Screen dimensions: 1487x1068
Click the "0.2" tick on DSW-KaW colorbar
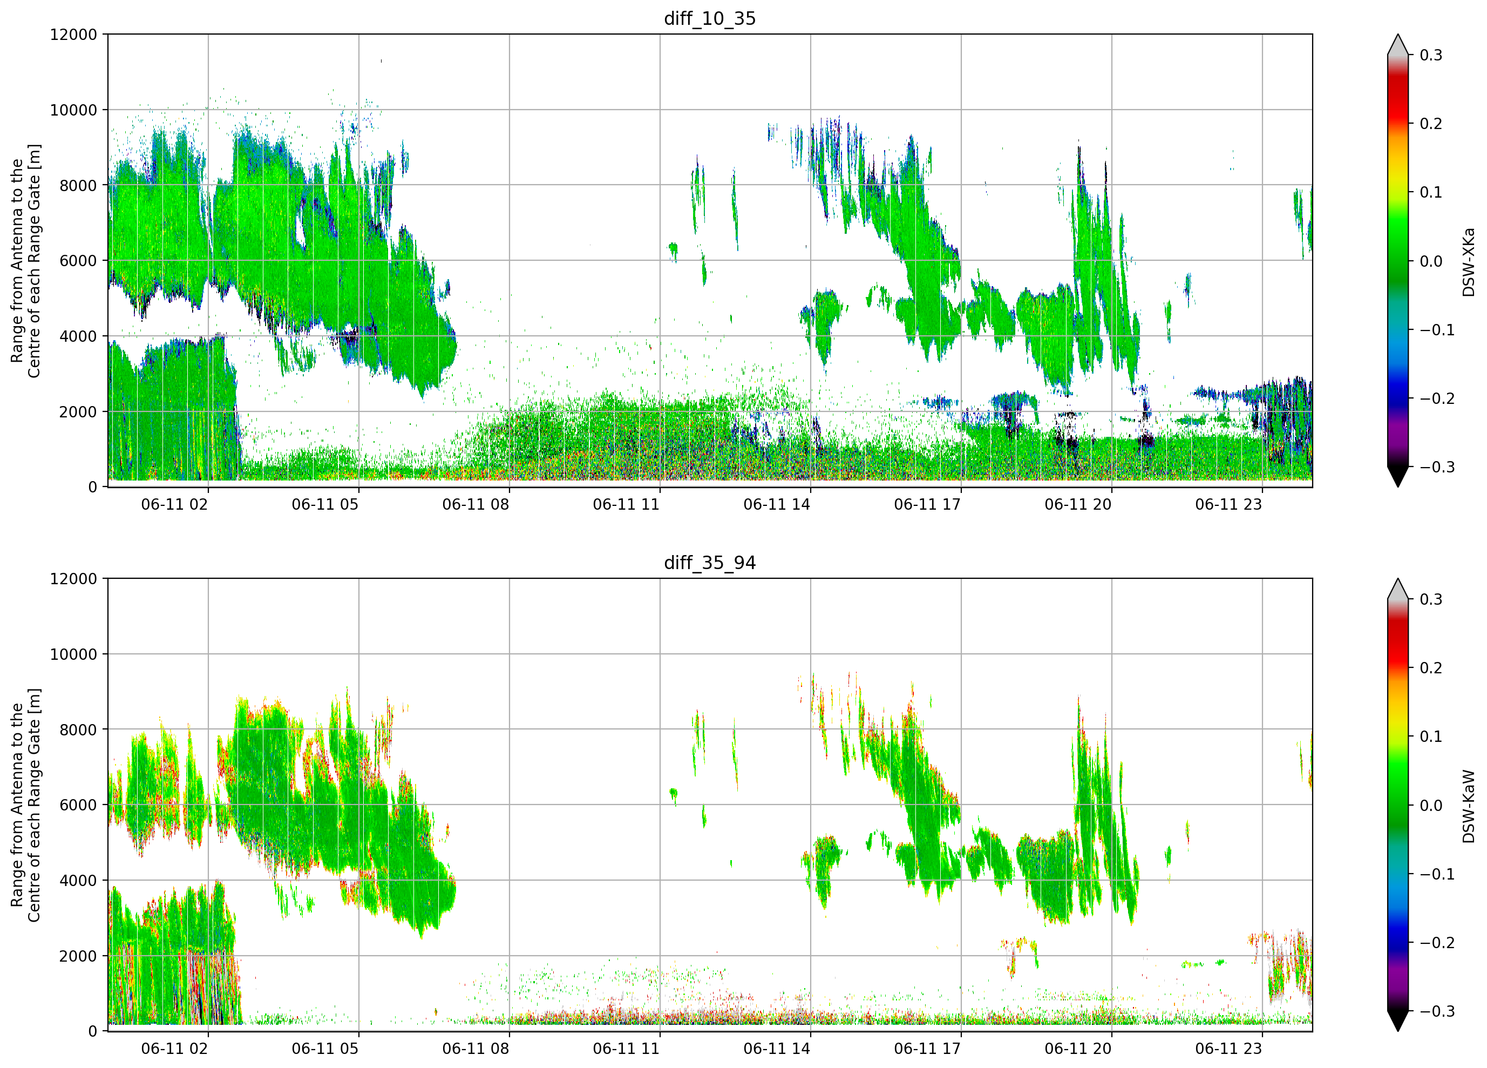1431,668
